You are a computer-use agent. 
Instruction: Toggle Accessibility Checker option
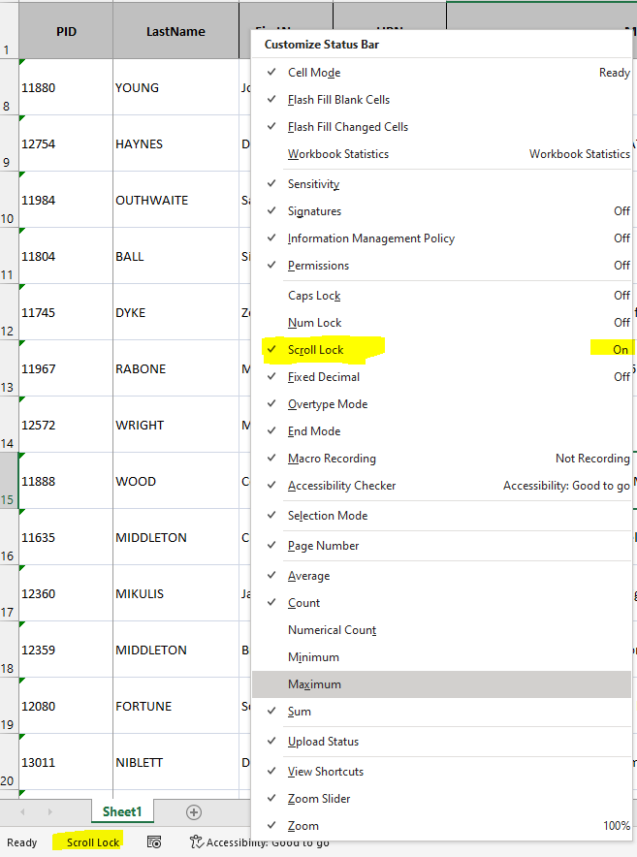click(442, 486)
